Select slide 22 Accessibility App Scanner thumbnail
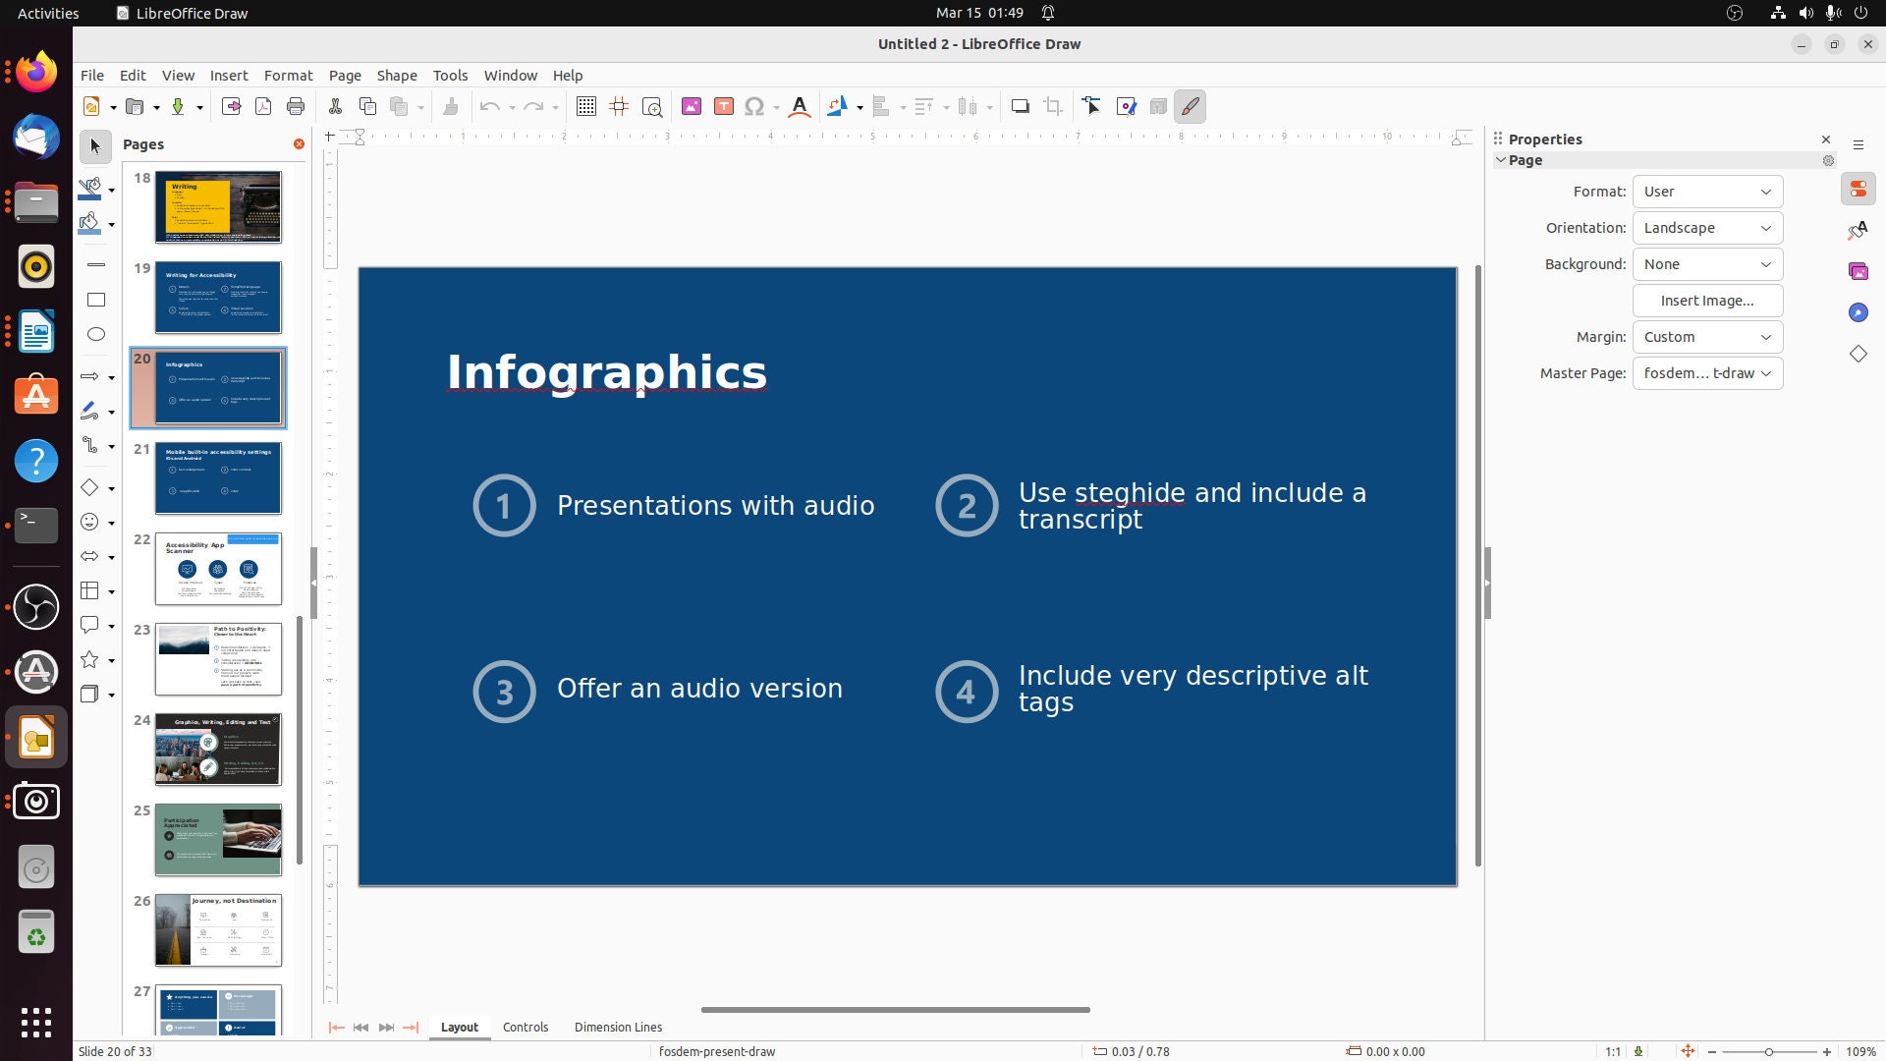Screen dimensions: 1886x1061 tap(217, 568)
